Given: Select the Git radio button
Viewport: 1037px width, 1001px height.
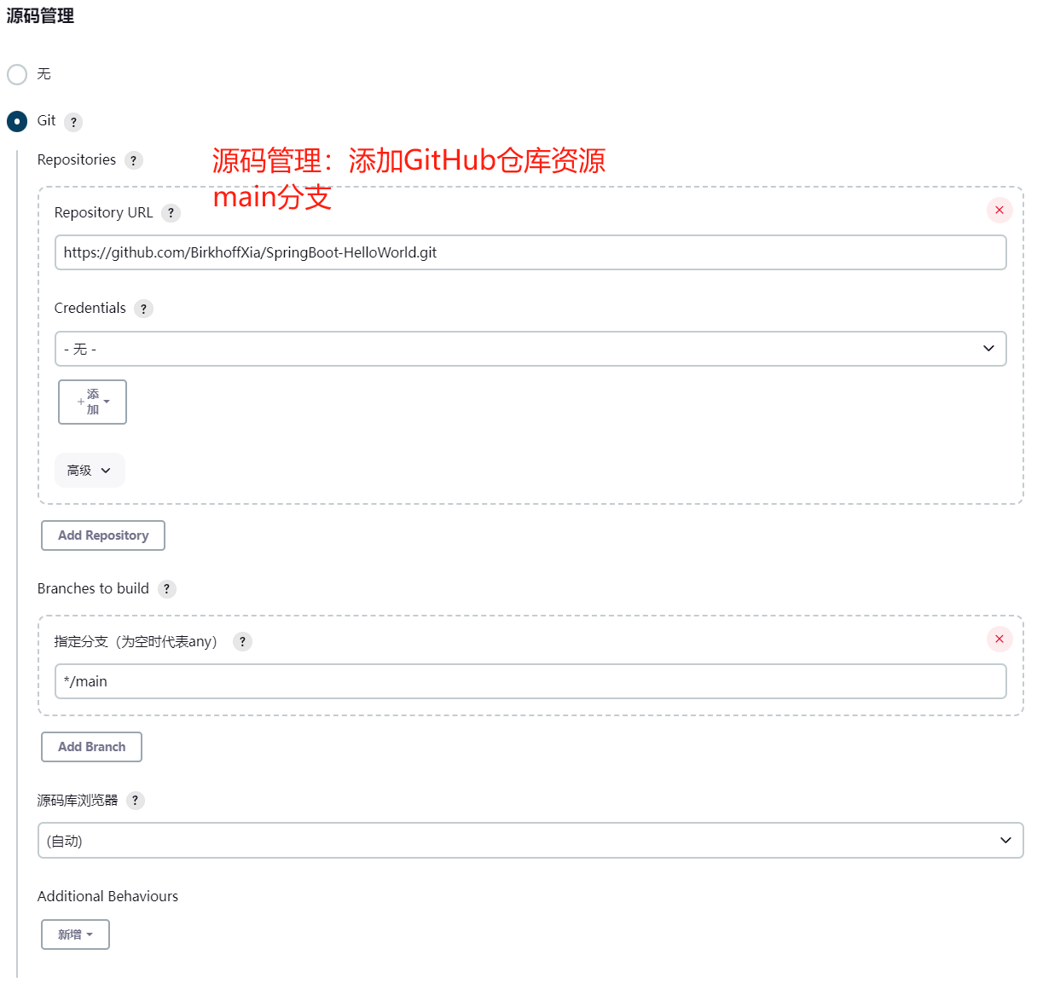Looking at the screenshot, I should tap(17, 121).
